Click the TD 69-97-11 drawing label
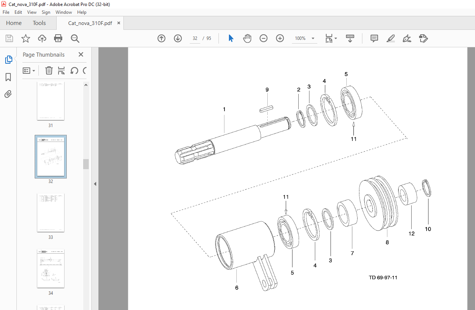Screen dimensions: 475x310 (x=383, y=278)
